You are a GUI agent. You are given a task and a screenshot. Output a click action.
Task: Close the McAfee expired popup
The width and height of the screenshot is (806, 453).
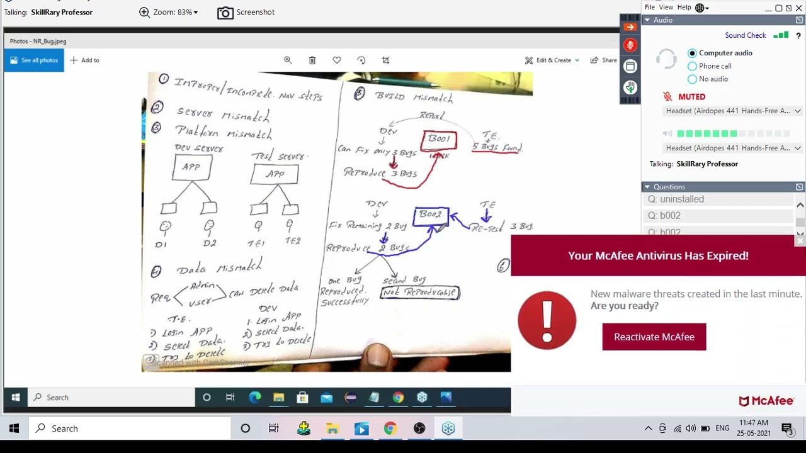click(x=800, y=240)
